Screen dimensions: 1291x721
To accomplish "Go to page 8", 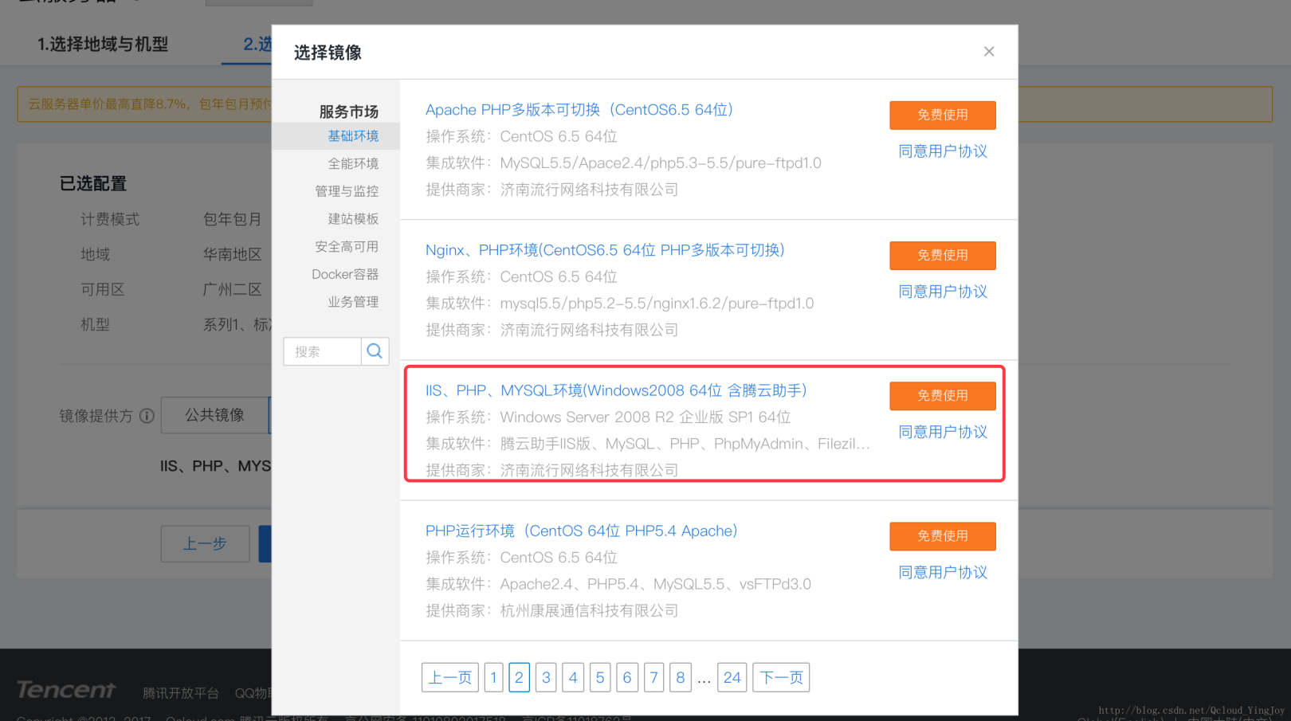I will [680, 677].
